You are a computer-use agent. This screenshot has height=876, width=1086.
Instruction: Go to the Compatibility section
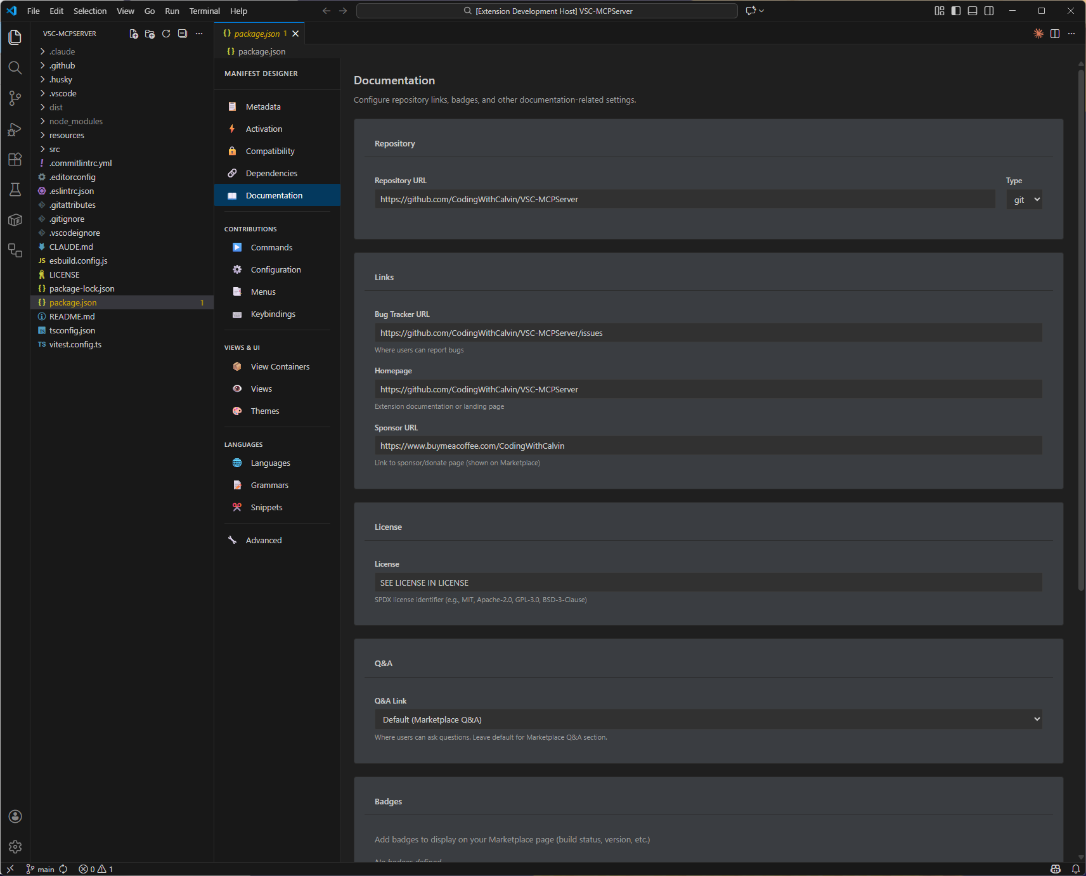[277, 151]
